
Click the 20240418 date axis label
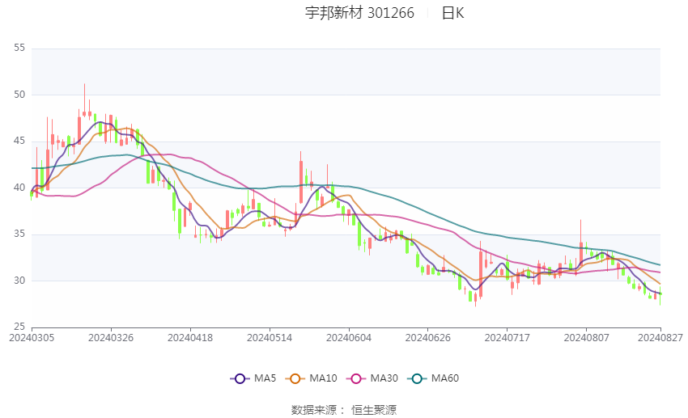click(190, 338)
